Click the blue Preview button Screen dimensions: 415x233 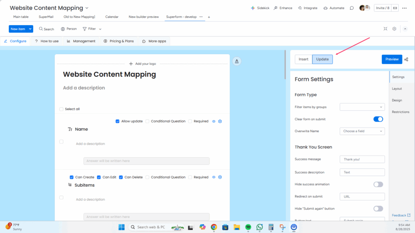point(391,59)
